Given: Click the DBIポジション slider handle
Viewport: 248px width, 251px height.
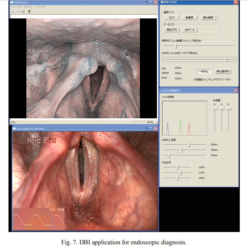Looking at the screenshot, I should [x=226, y=59].
